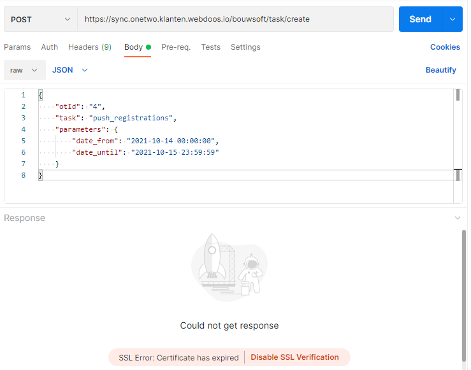
Task: Click Disable SSL Verification link
Action: (x=294, y=357)
